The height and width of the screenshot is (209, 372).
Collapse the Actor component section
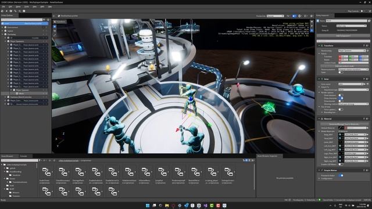click(x=319, y=79)
